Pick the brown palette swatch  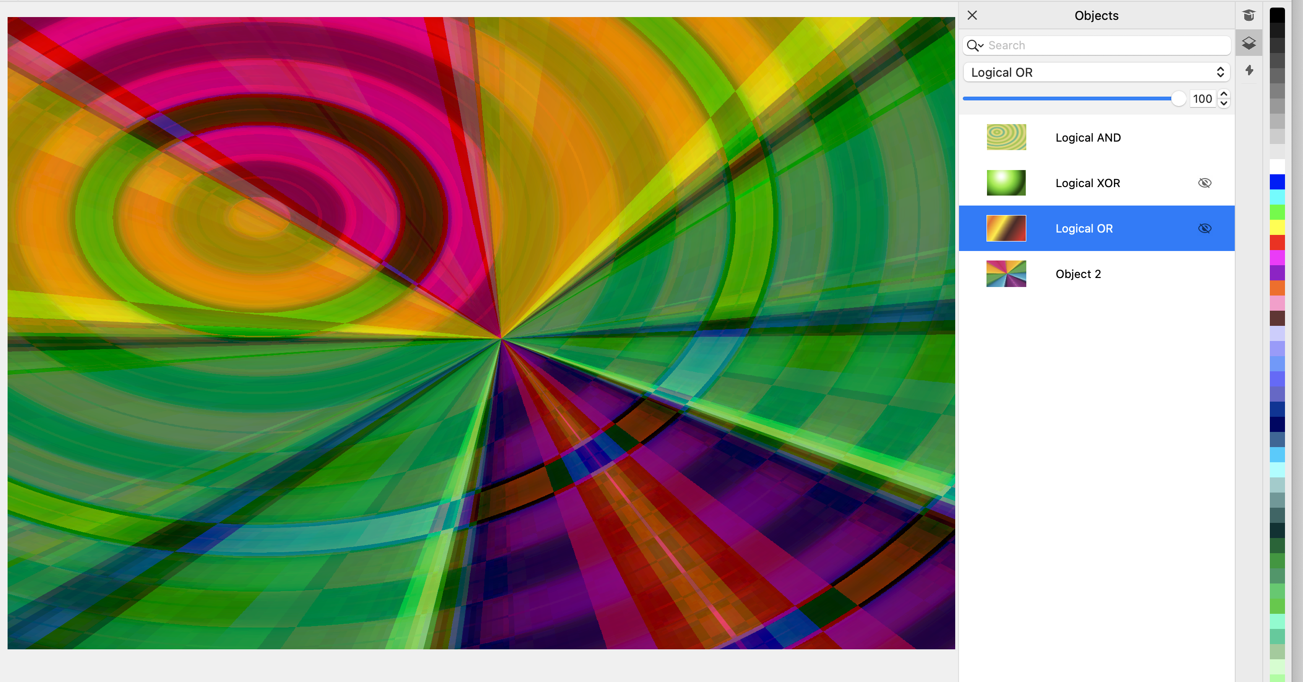coord(1276,318)
